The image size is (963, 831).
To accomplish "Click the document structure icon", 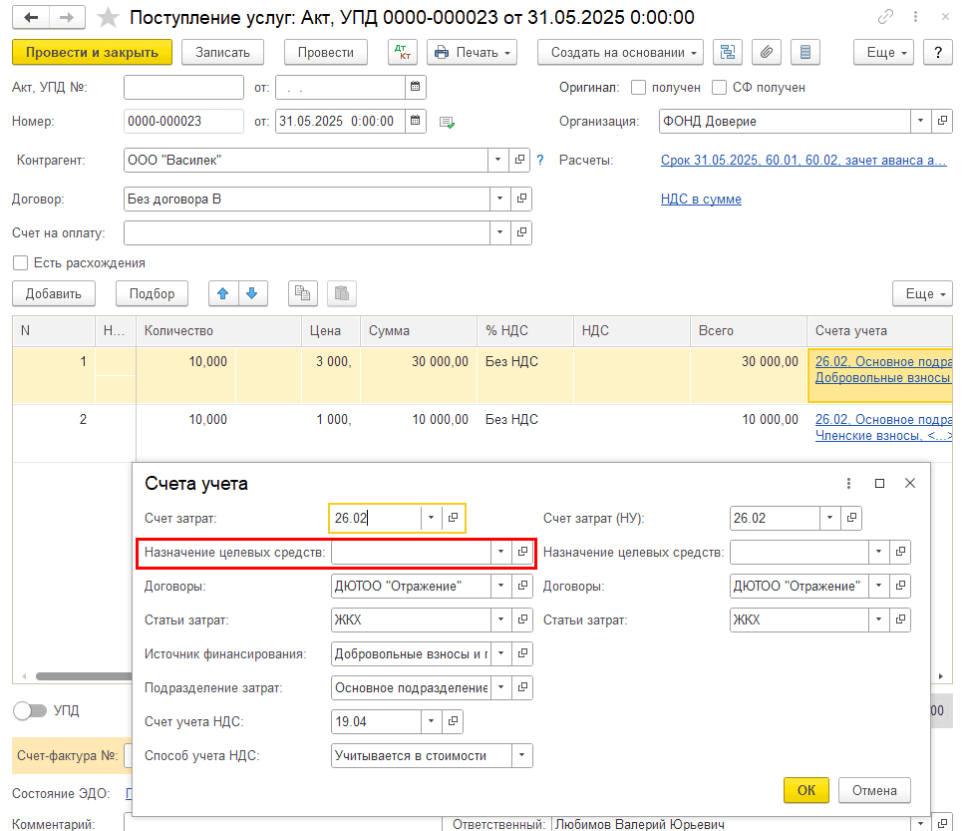I will pos(728,52).
